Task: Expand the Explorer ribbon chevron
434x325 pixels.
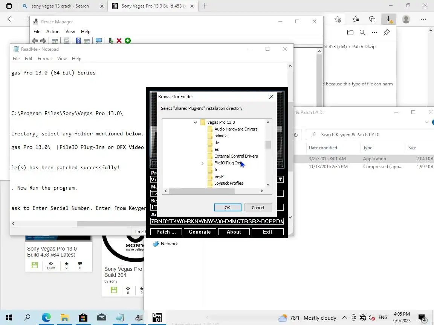Action: click(426, 122)
